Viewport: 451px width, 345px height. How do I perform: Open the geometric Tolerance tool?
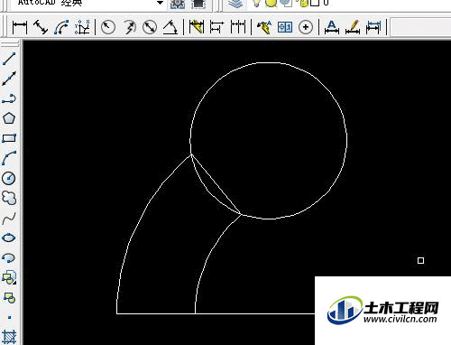tap(285, 27)
